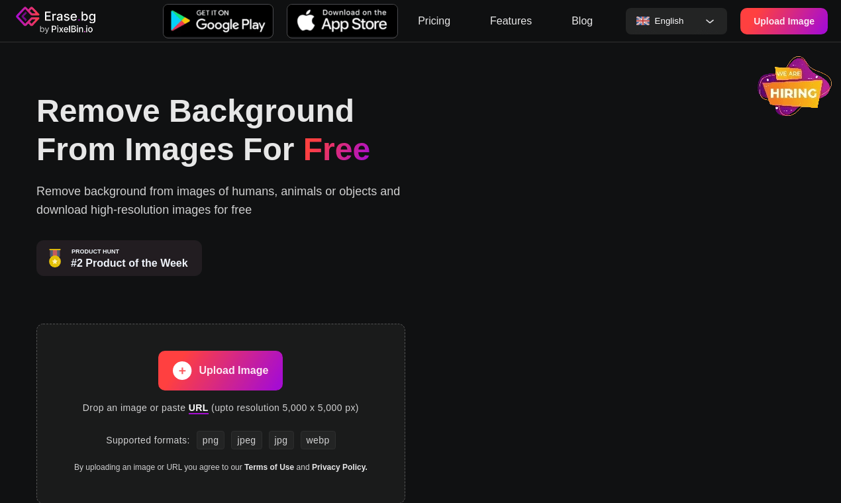Click the Erase.bg logo icon
The width and height of the screenshot is (841, 503).
tap(28, 17)
